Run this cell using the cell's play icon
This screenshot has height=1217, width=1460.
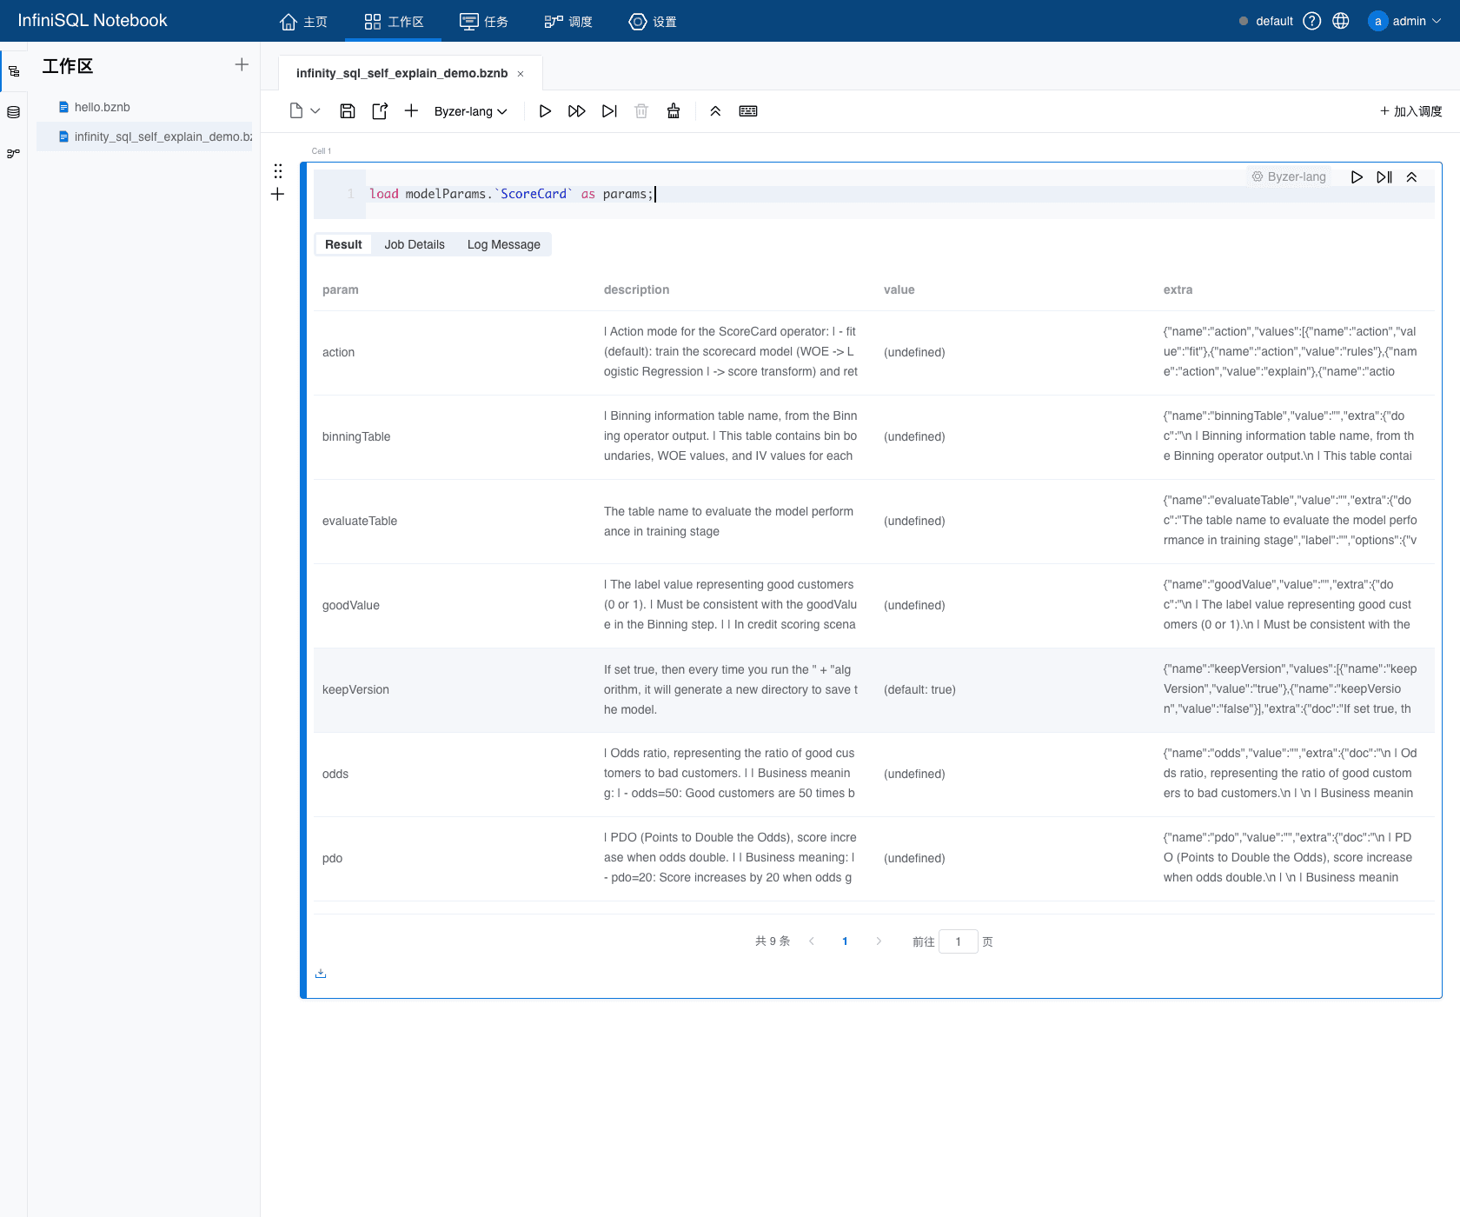coord(1357,177)
